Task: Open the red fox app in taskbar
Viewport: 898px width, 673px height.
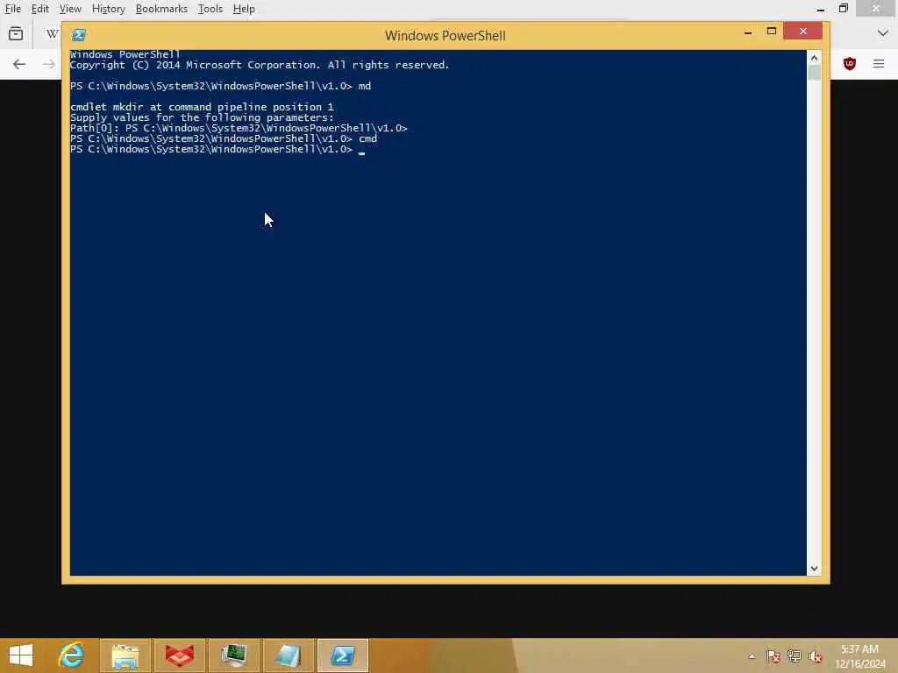Action: [180, 655]
